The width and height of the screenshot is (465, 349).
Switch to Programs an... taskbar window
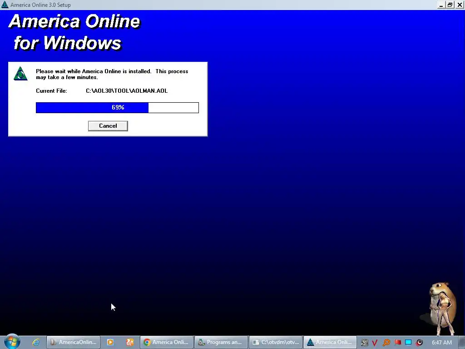pos(221,342)
